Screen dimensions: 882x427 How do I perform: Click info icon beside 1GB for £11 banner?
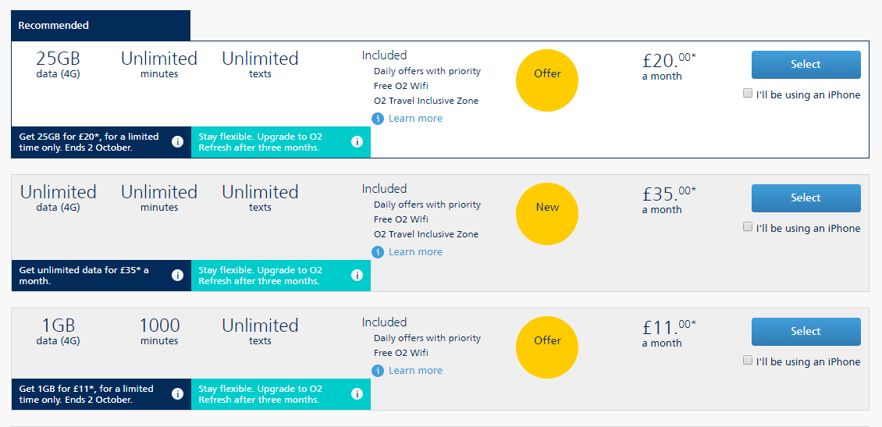(177, 393)
